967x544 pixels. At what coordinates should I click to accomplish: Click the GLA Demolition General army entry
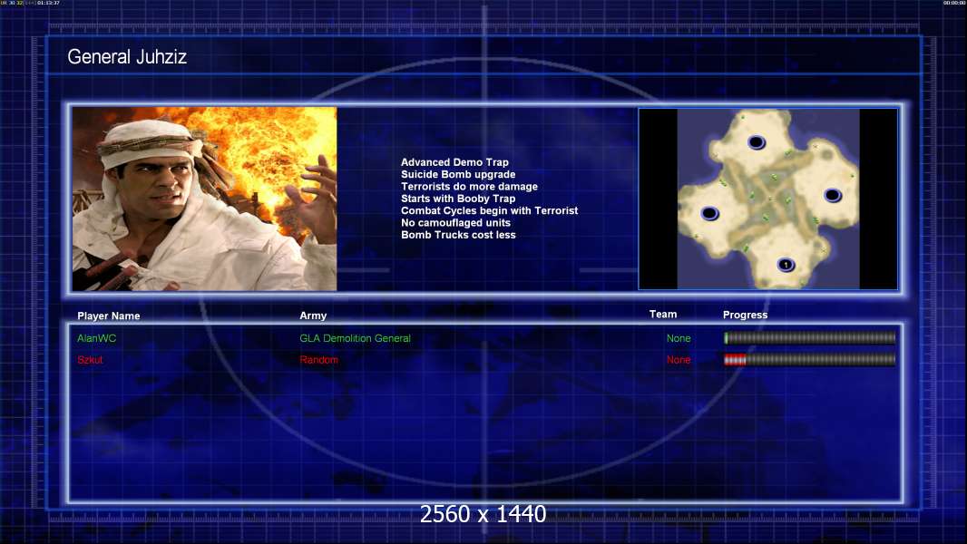click(x=356, y=338)
